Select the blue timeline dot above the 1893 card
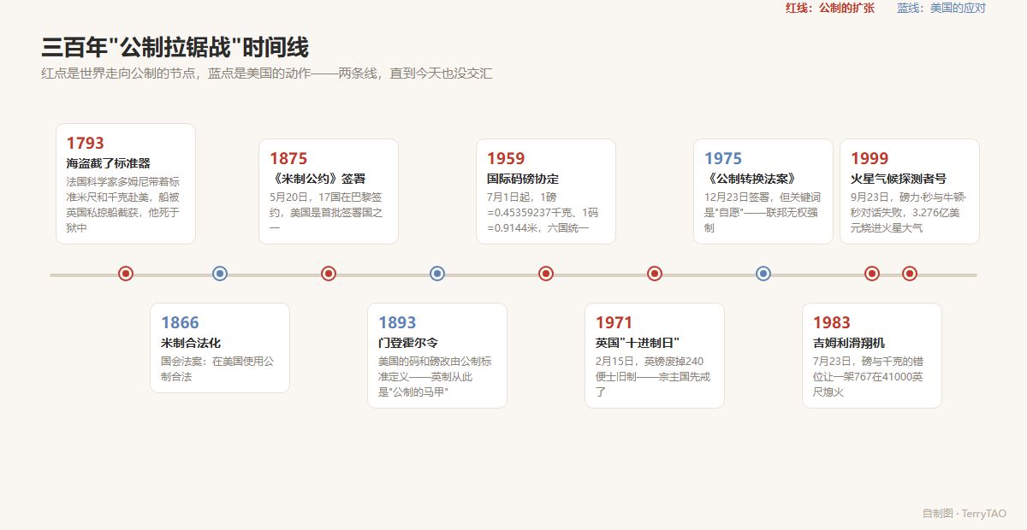 tap(437, 274)
